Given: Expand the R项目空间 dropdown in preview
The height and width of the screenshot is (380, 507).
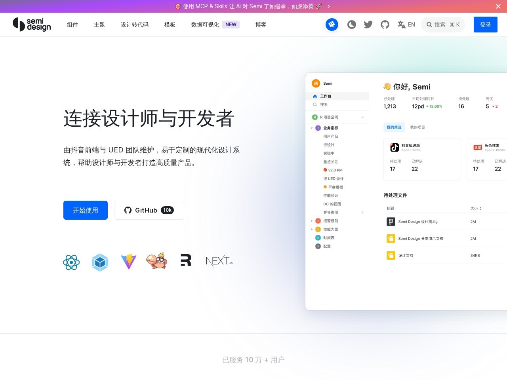Looking at the screenshot, I should click(x=362, y=117).
